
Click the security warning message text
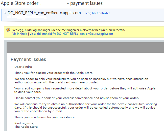coord(69,30)
